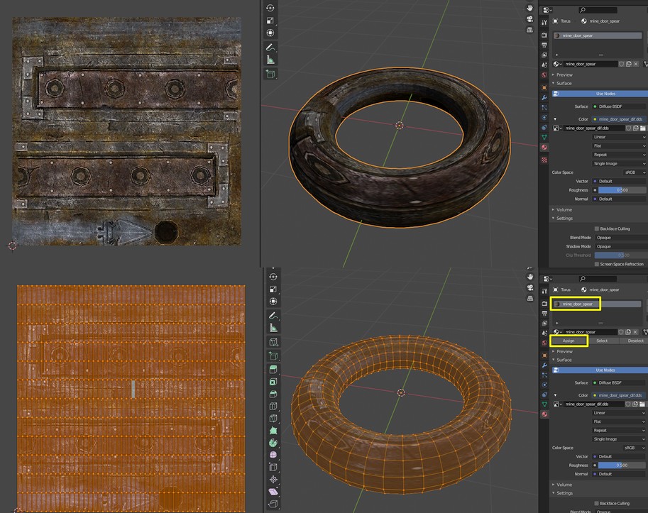Select Add Cube tool in upper viewport toolbar

[x=270, y=74]
